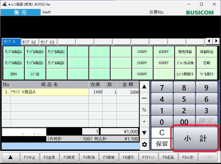This screenshot has height=164, width=221.
Task: Select the サンプル商品A row in the list
Action: 50,92
